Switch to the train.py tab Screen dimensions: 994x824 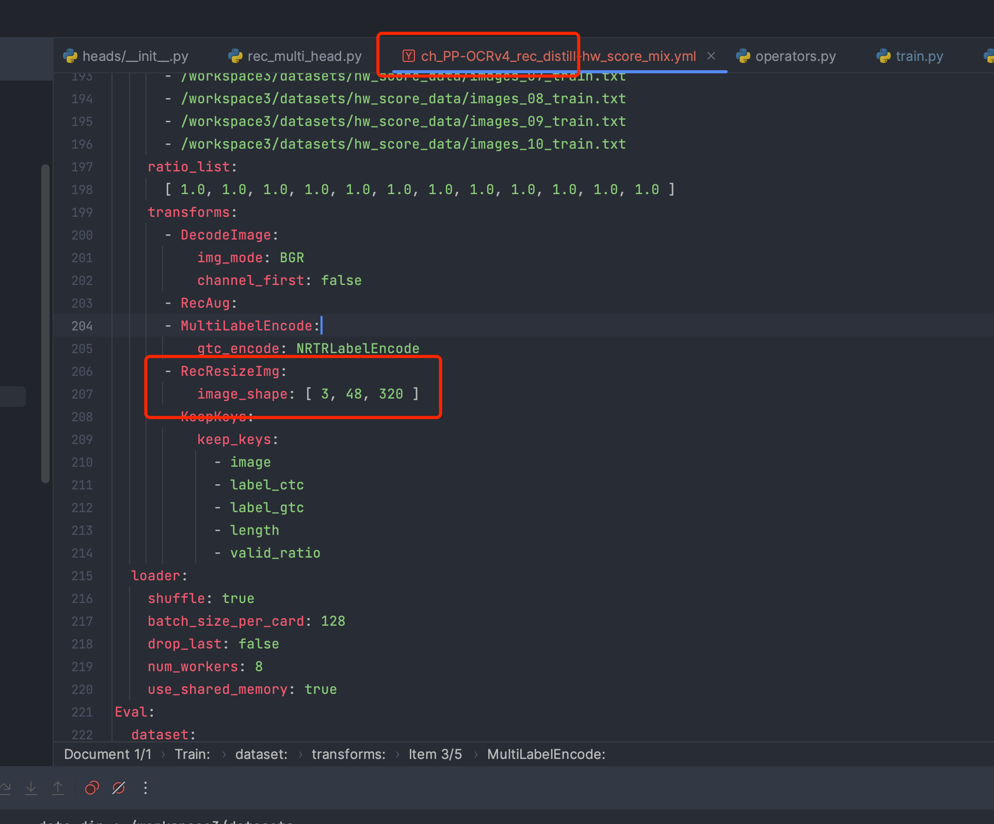coord(919,56)
